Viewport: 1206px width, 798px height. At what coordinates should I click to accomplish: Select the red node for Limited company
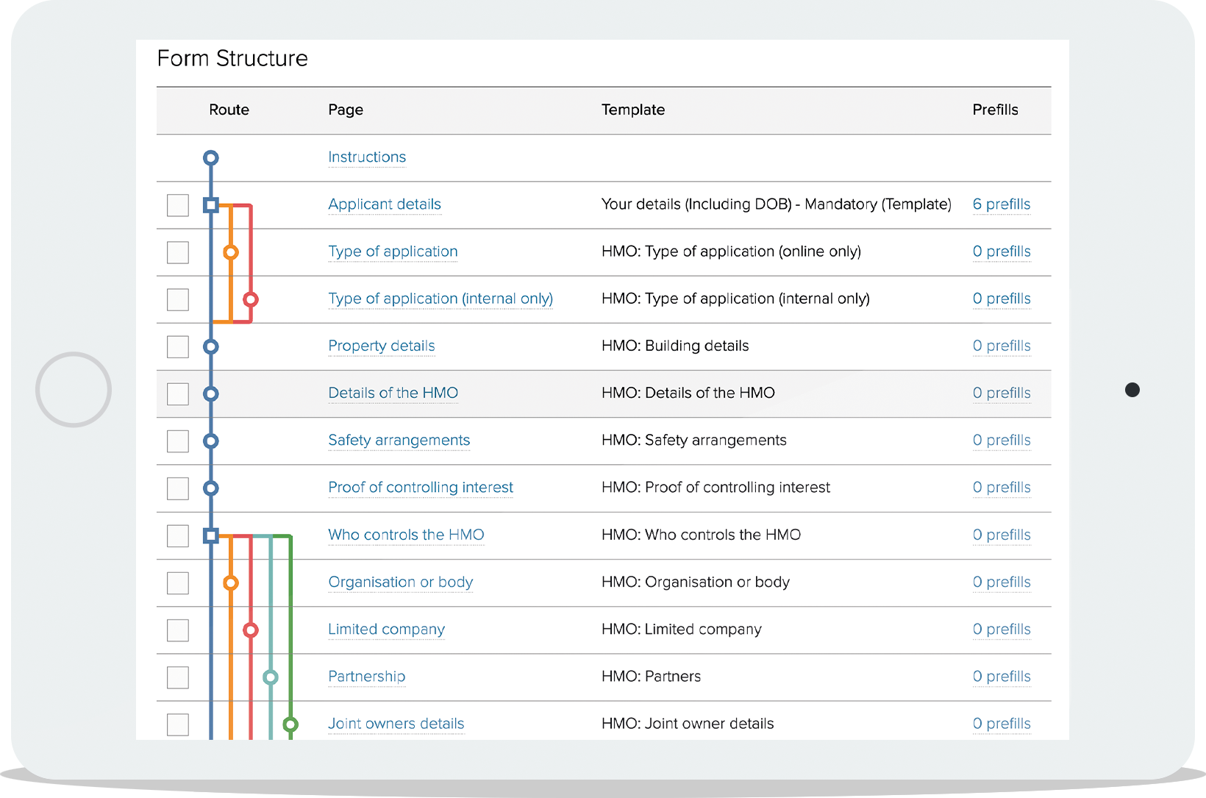coord(251,630)
